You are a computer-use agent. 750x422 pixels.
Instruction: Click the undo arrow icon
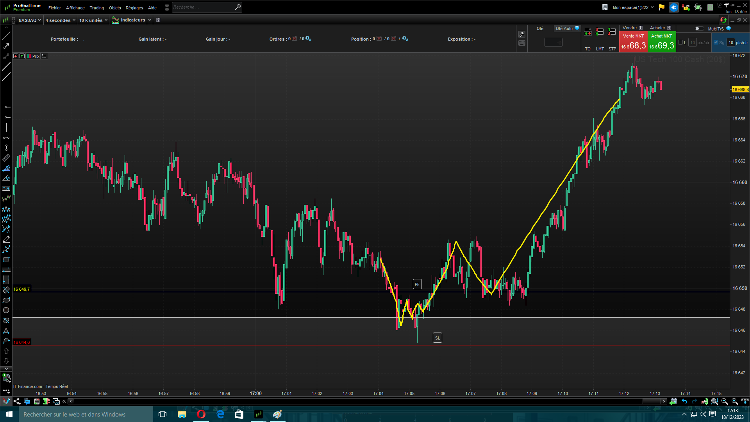[x=684, y=401]
